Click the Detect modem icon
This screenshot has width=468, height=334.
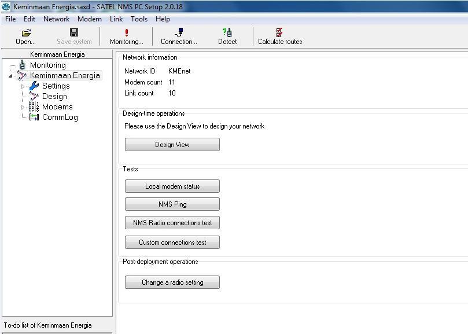227,32
